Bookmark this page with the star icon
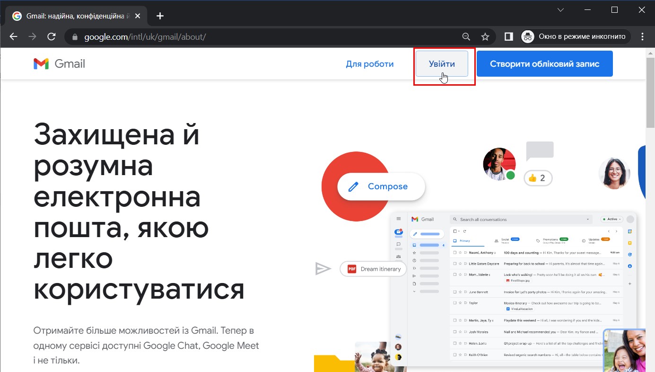This screenshot has width=655, height=372. 485,36
